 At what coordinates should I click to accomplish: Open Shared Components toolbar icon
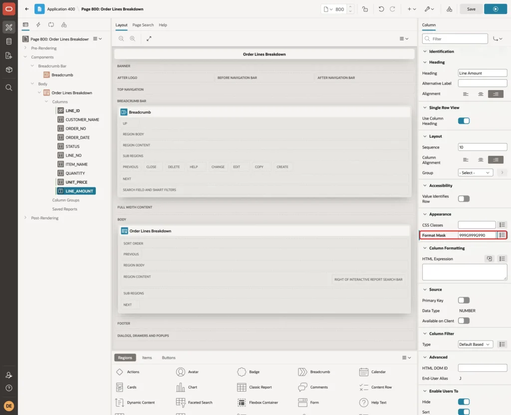pyautogui.click(x=450, y=9)
